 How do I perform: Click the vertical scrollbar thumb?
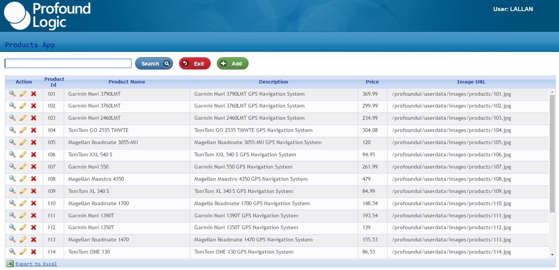pyautogui.click(x=552, y=154)
